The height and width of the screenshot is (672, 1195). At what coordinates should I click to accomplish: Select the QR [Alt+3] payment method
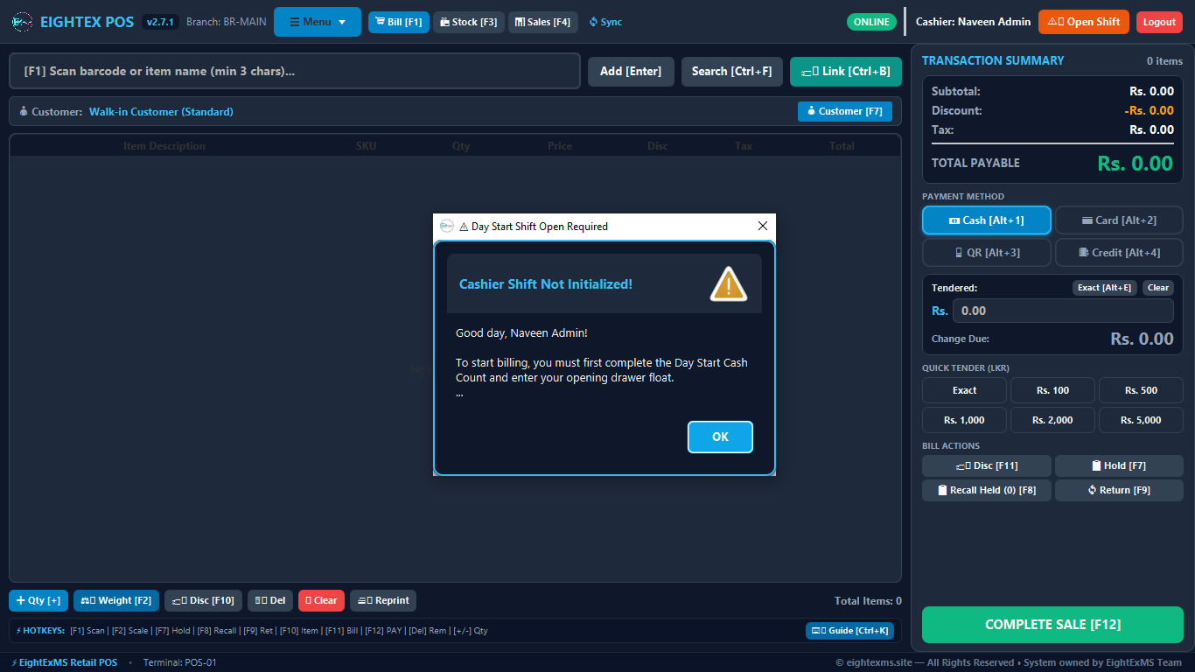987,253
